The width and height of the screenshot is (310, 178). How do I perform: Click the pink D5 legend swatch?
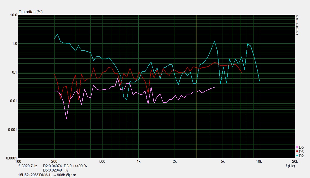click(297, 147)
